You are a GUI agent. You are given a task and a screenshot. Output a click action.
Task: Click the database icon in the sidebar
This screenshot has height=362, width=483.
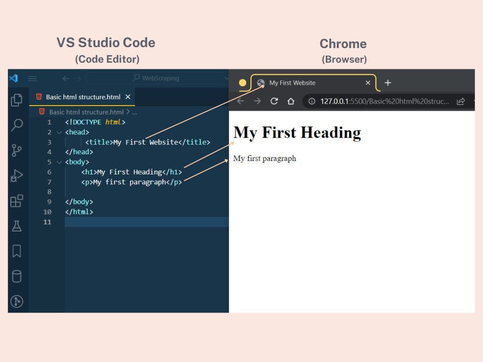pyautogui.click(x=17, y=277)
